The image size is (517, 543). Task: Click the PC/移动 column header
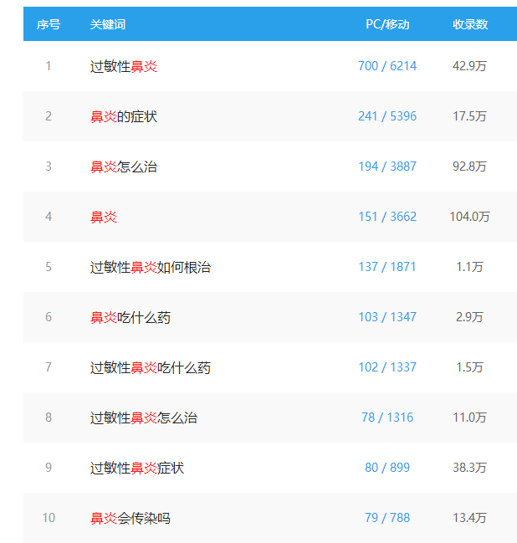pyautogui.click(x=387, y=24)
